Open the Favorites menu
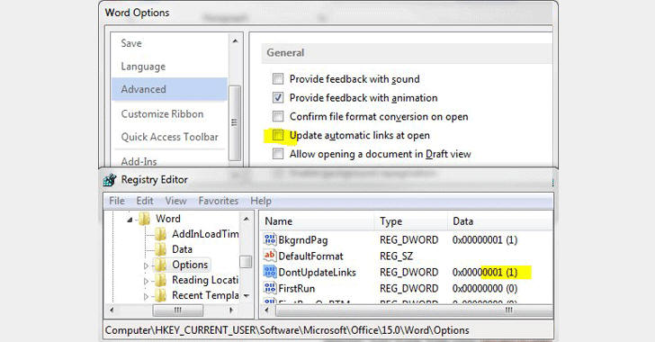 [x=218, y=201]
